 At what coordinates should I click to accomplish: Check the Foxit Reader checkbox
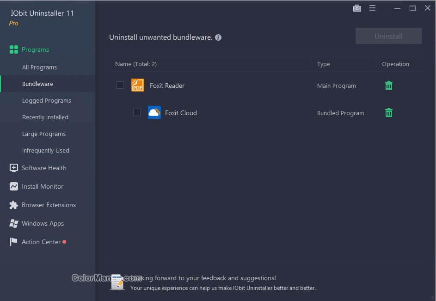point(120,85)
